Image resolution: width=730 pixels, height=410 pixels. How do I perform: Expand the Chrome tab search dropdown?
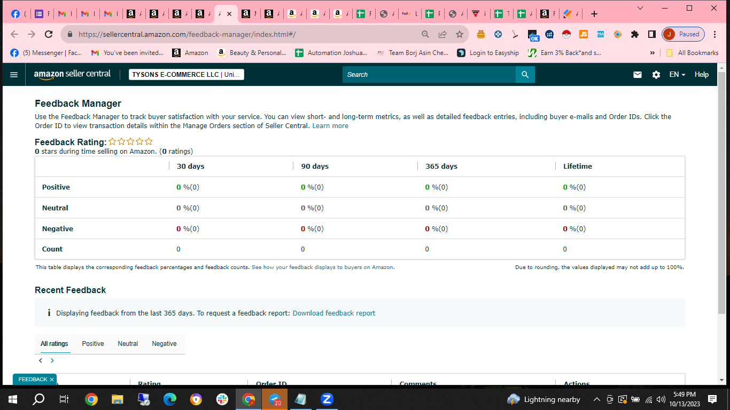(x=641, y=8)
